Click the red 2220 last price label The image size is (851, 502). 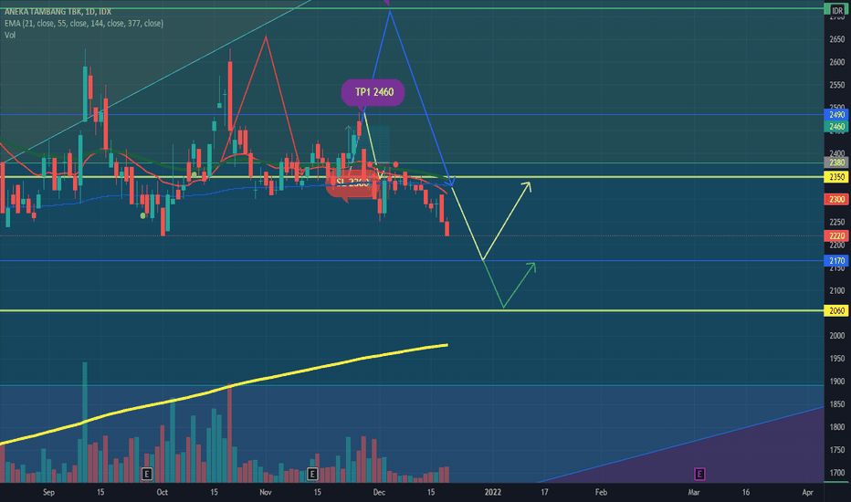pyautogui.click(x=837, y=235)
